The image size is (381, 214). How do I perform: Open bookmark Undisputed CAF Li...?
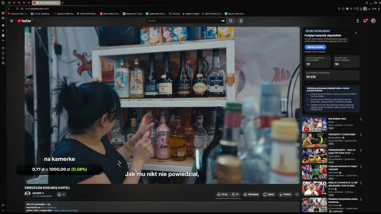click(x=156, y=14)
